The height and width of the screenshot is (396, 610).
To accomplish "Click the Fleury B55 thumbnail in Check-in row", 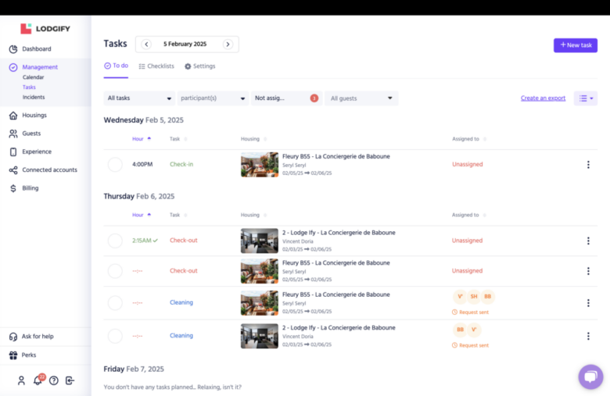I will point(259,165).
